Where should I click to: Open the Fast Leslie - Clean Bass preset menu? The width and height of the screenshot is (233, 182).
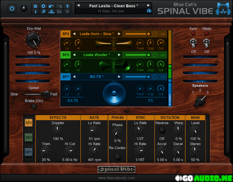[x=114, y=6]
